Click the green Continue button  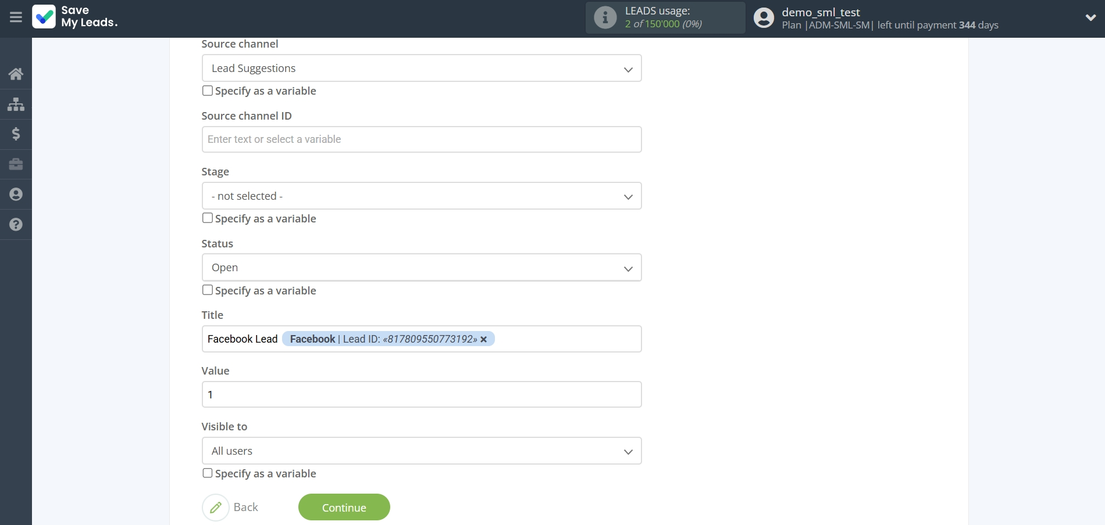(x=343, y=507)
